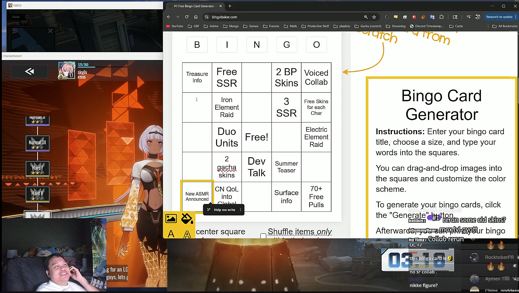
Task: Click the double-arrow back button in Etheria
Action: tap(29, 71)
